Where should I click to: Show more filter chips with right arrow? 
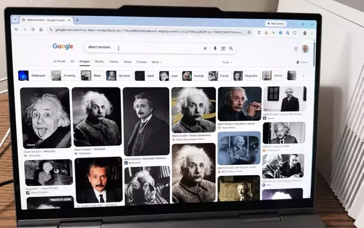pyautogui.click(x=303, y=75)
